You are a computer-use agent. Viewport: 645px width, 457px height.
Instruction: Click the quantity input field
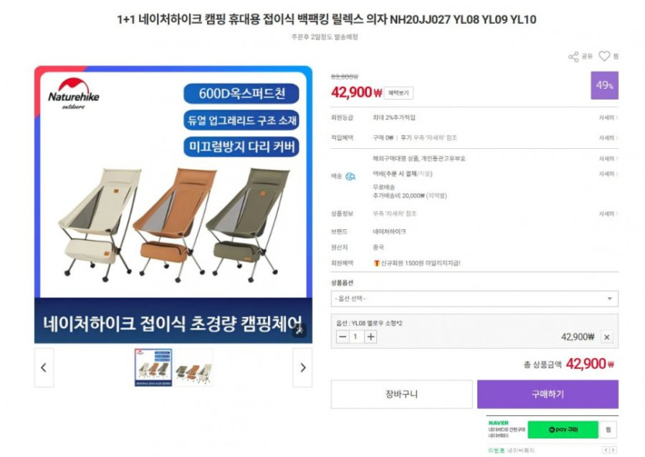[356, 337]
